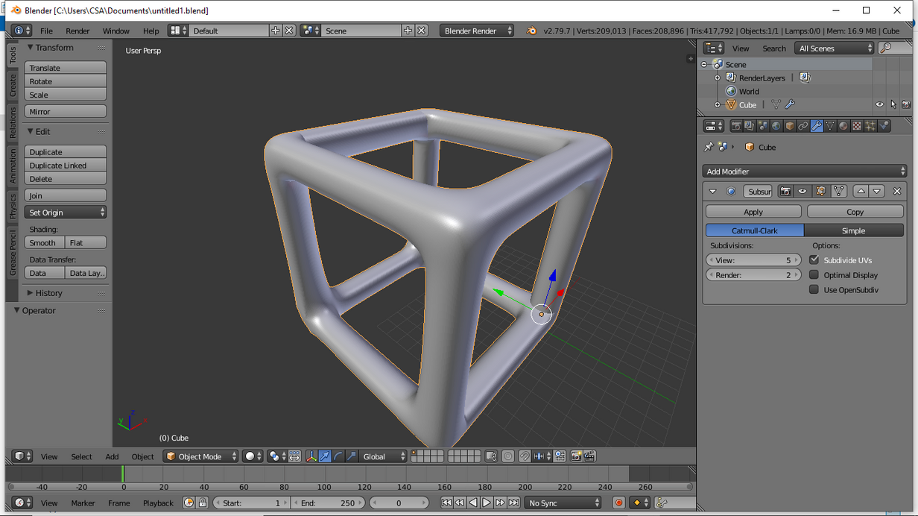Open the Help menu
The width and height of the screenshot is (918, 516).
point(151,31)
